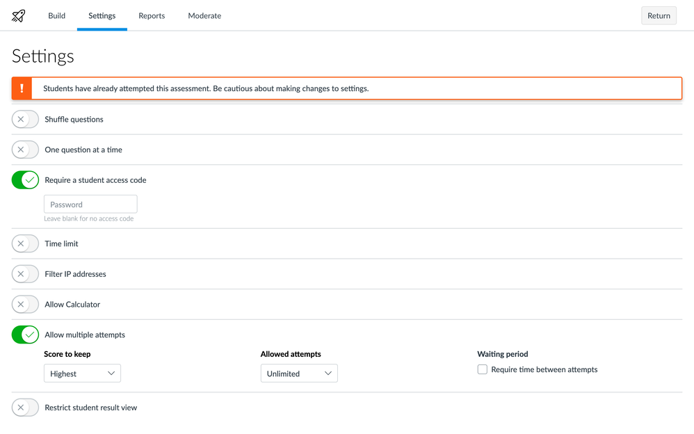Toggle Filter IP addresses on
This screenshot has height=434, width=694.
pos(25,274)
